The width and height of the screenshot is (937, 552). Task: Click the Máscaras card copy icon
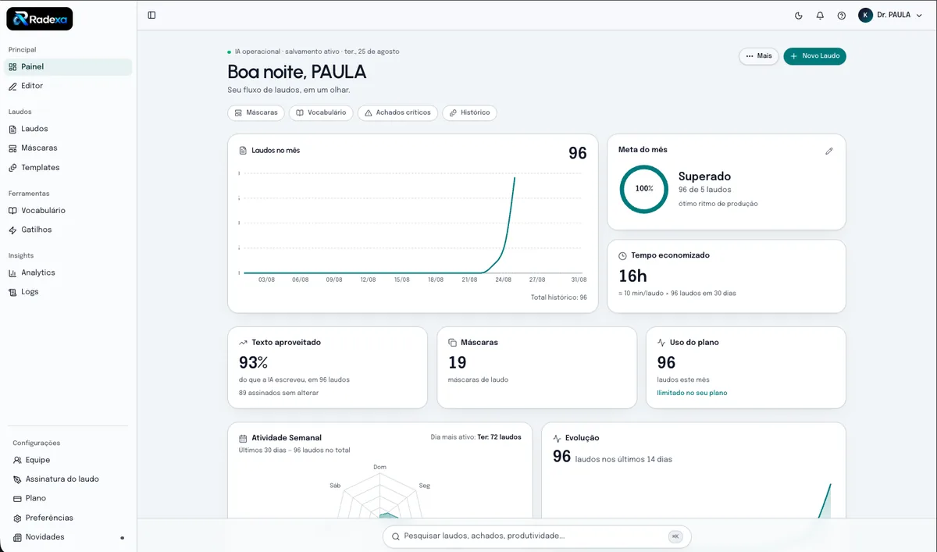coord(452,343)
